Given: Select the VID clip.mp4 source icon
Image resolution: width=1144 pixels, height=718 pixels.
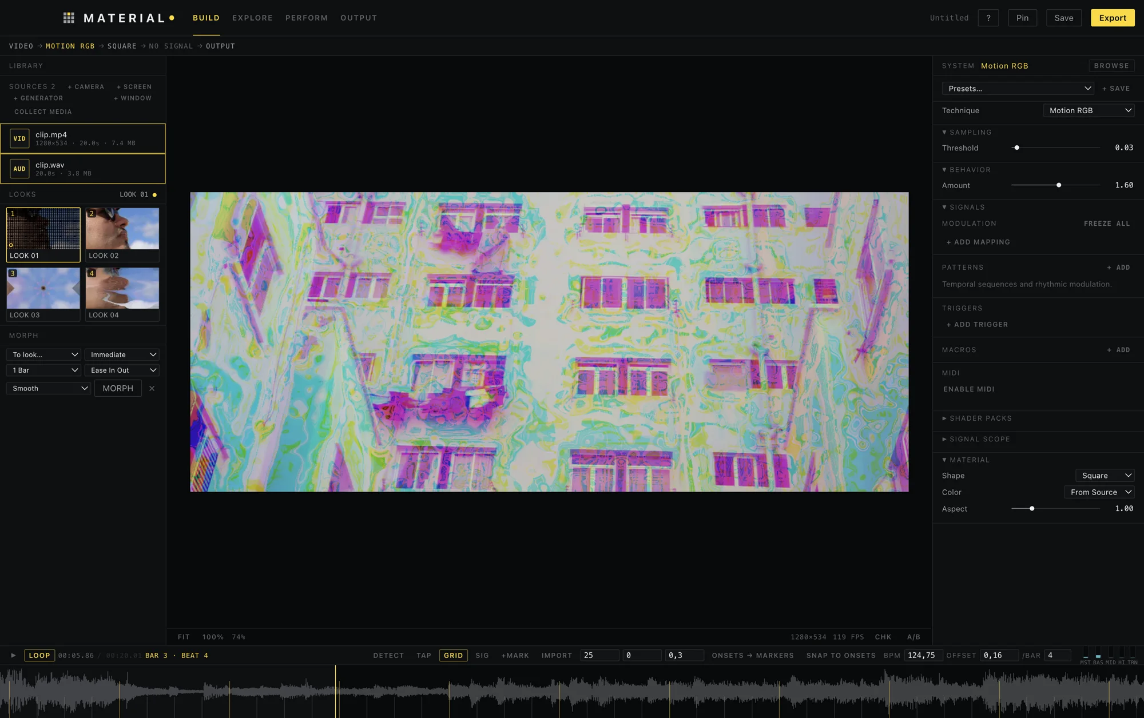Looking at the screenshot, I should pos(19,138).
